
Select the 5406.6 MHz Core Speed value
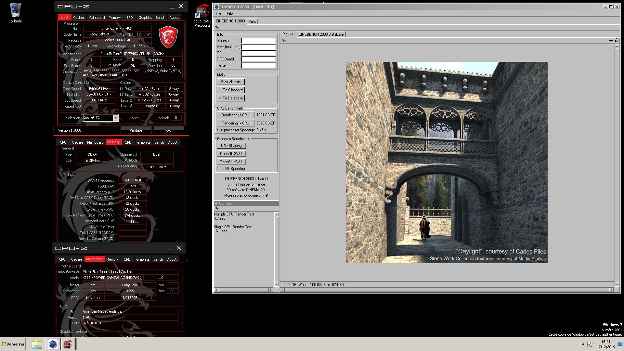(x=98, y=89)
